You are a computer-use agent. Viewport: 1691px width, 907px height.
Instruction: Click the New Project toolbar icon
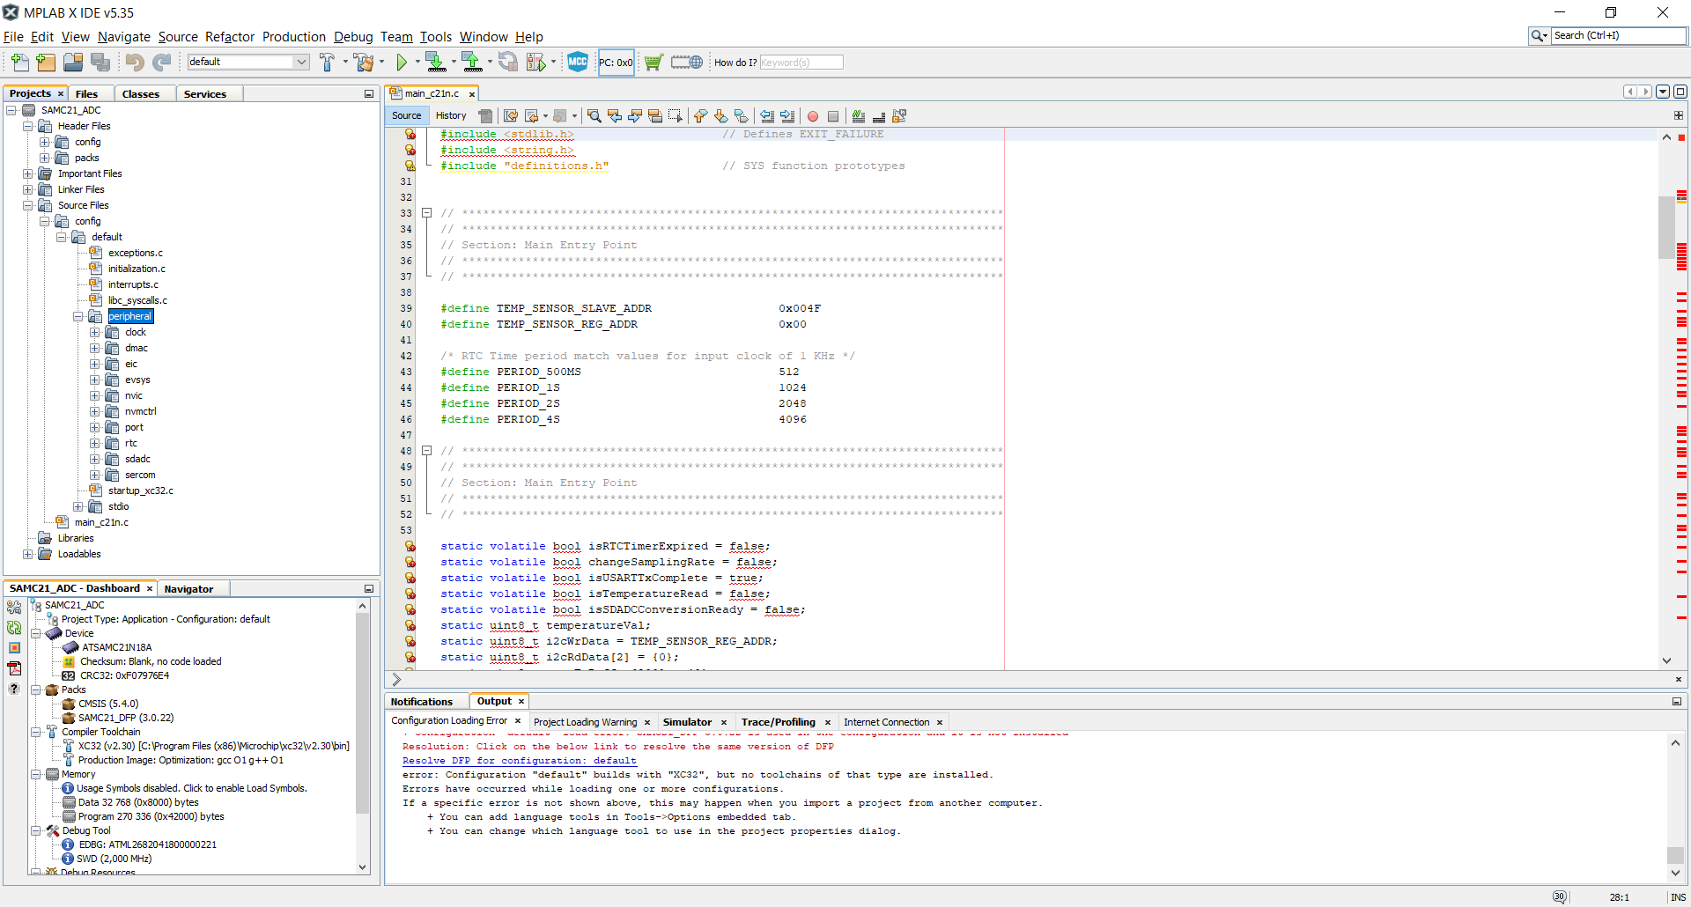(46, 62)
